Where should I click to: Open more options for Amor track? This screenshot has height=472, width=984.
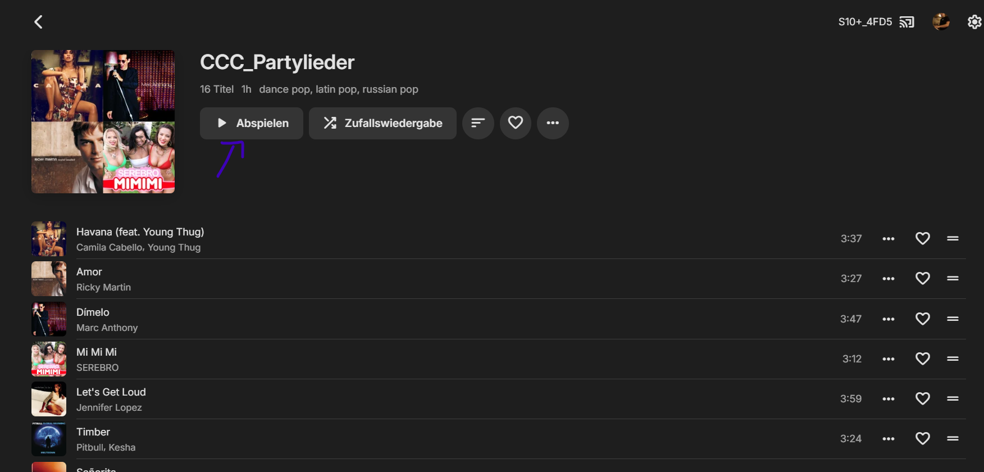pyautogui.click(x=889, y=279)
